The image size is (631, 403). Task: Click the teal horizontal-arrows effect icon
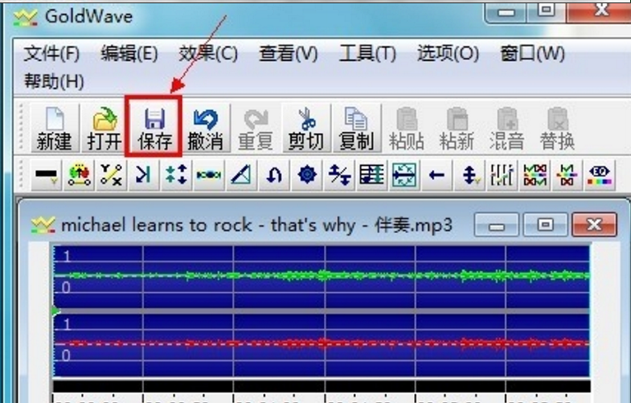pos(404,175)
